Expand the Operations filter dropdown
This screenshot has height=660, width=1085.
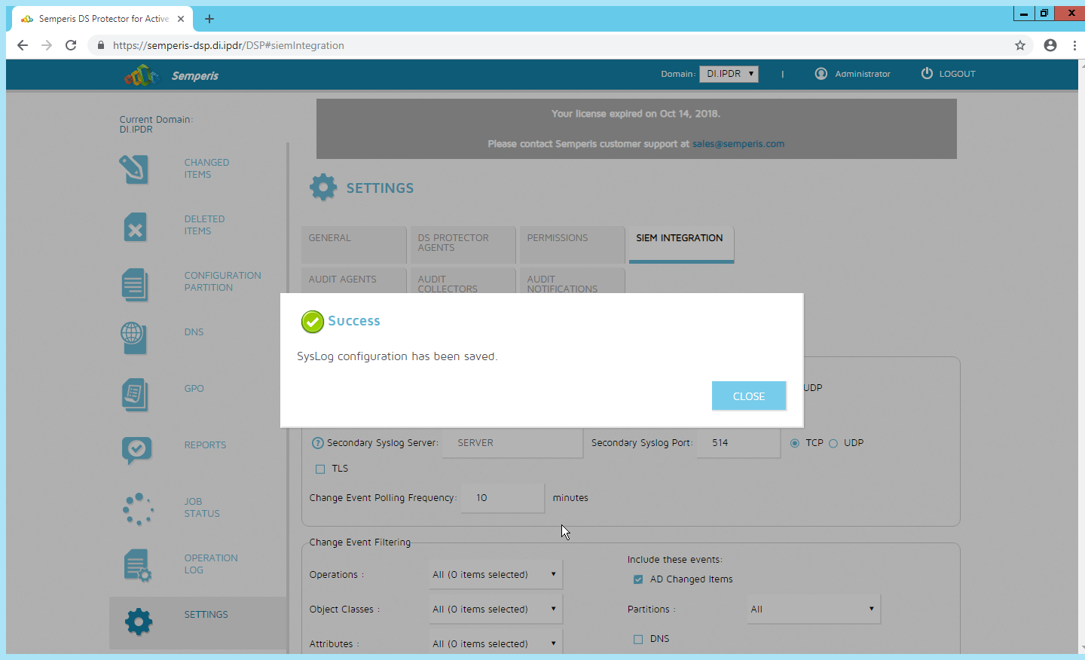pyautogui.click(x=496, y=575)
